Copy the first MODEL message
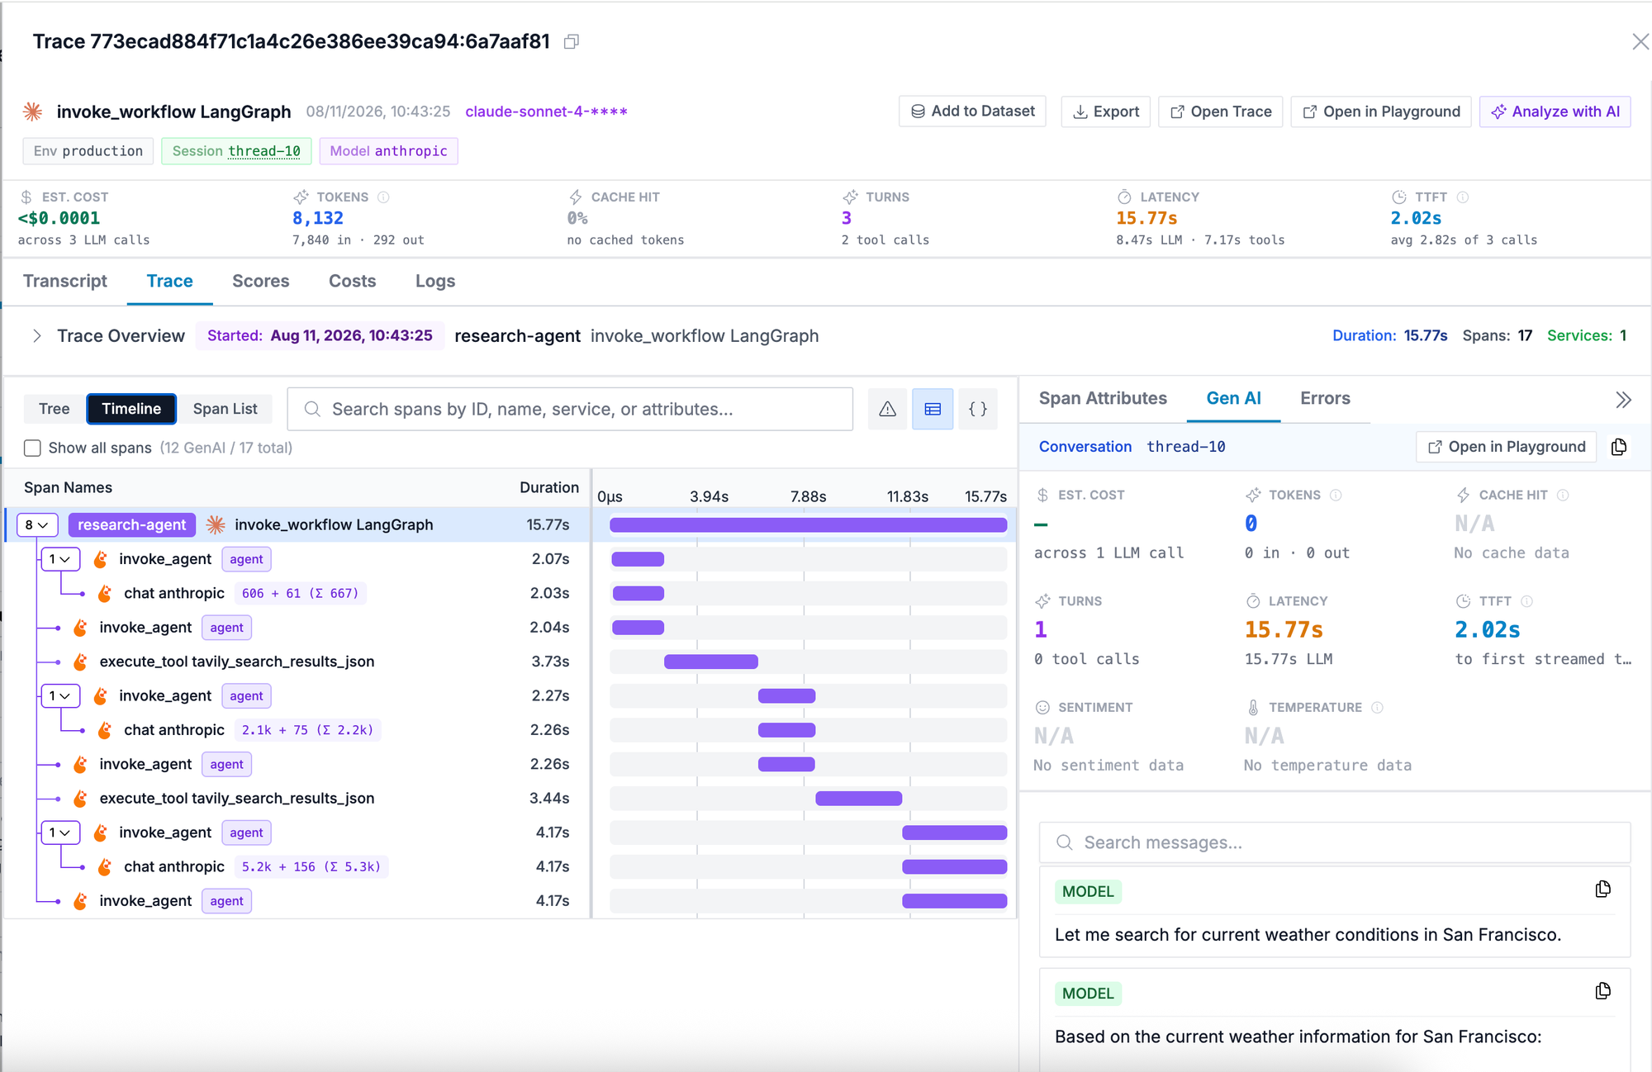 (x=1602, y=889)
